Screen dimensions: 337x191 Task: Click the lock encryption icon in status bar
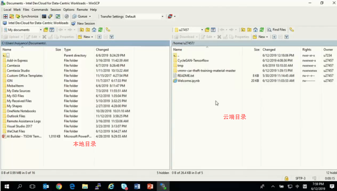coord(286,178)
